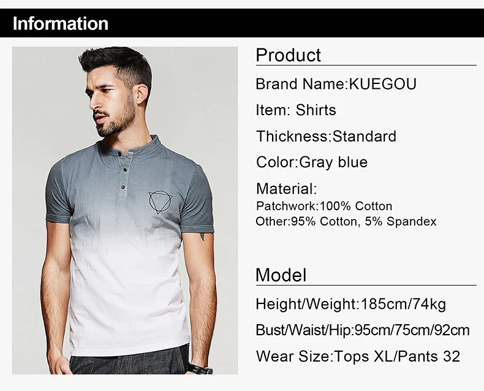Select the Brand Name KUEGOU text
484x391 pixels.
pos(336,84)
